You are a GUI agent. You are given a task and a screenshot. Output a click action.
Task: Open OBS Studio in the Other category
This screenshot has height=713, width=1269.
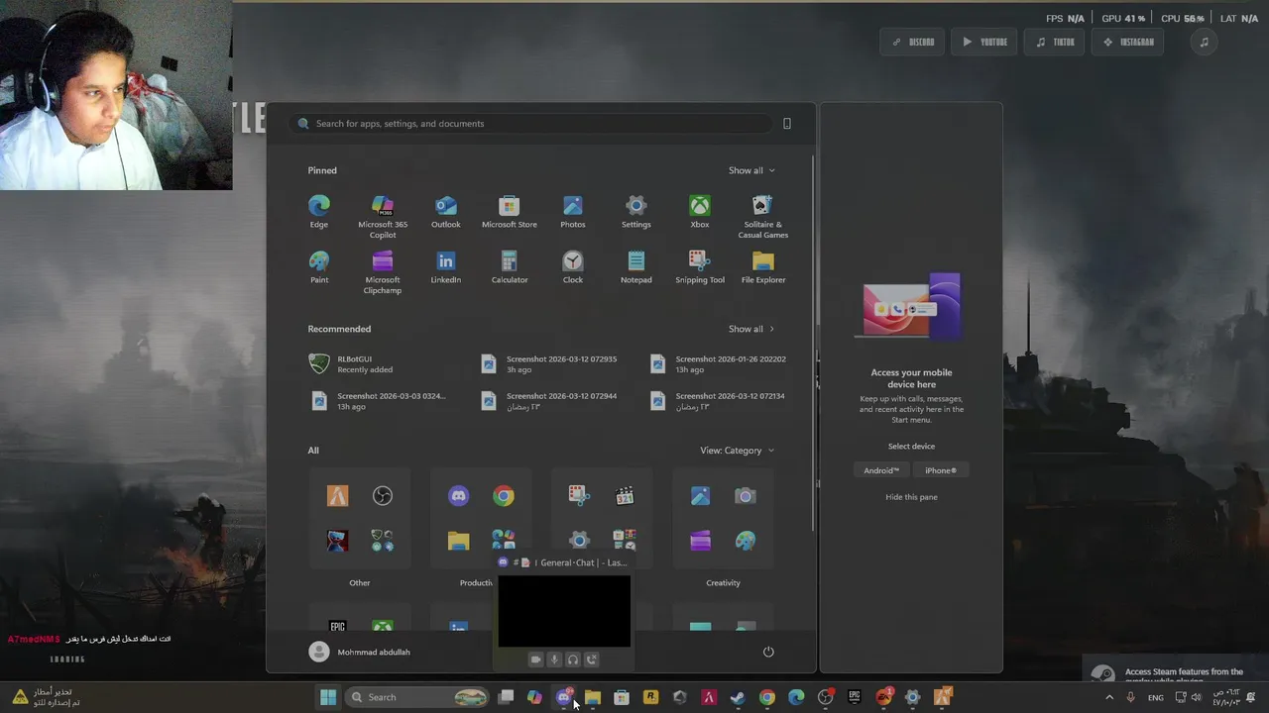[383, 496]
